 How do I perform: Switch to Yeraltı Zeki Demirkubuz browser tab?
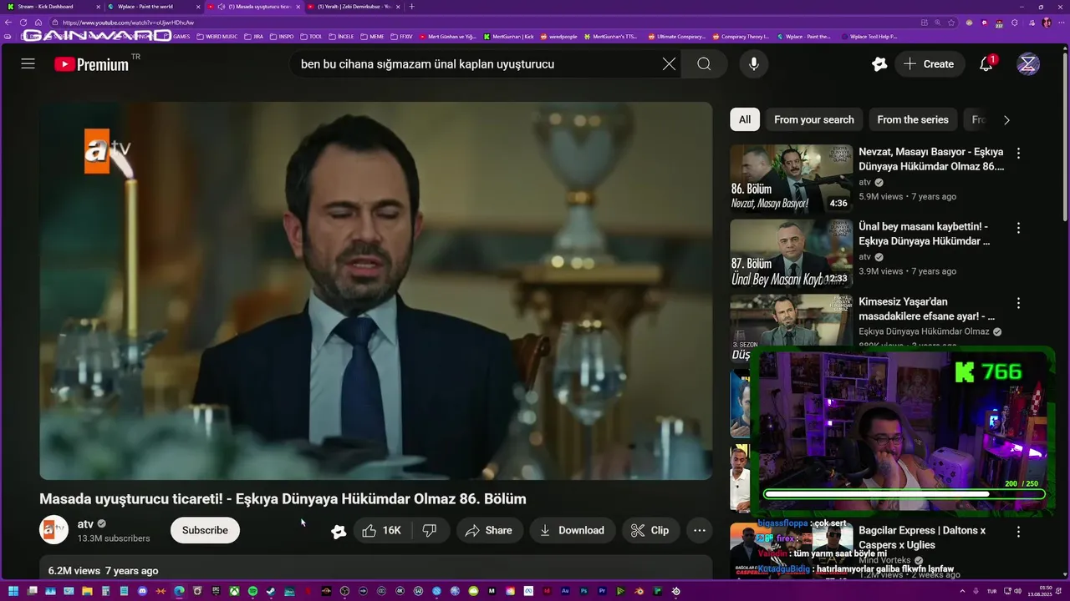pyautogui.click(x=354, y=7)
